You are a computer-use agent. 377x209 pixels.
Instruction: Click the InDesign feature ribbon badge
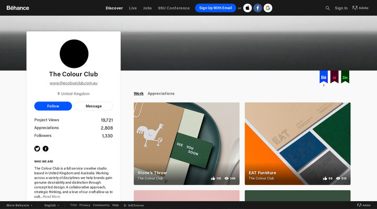coord(334,77)
